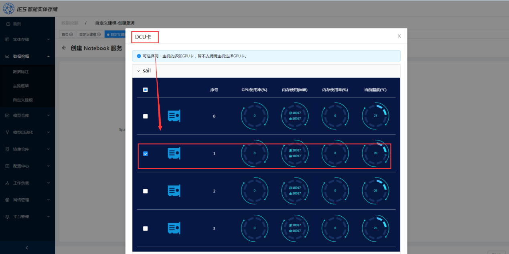Click the temperature gauge showing 28

pyautogui.click(x=375, y=153)
